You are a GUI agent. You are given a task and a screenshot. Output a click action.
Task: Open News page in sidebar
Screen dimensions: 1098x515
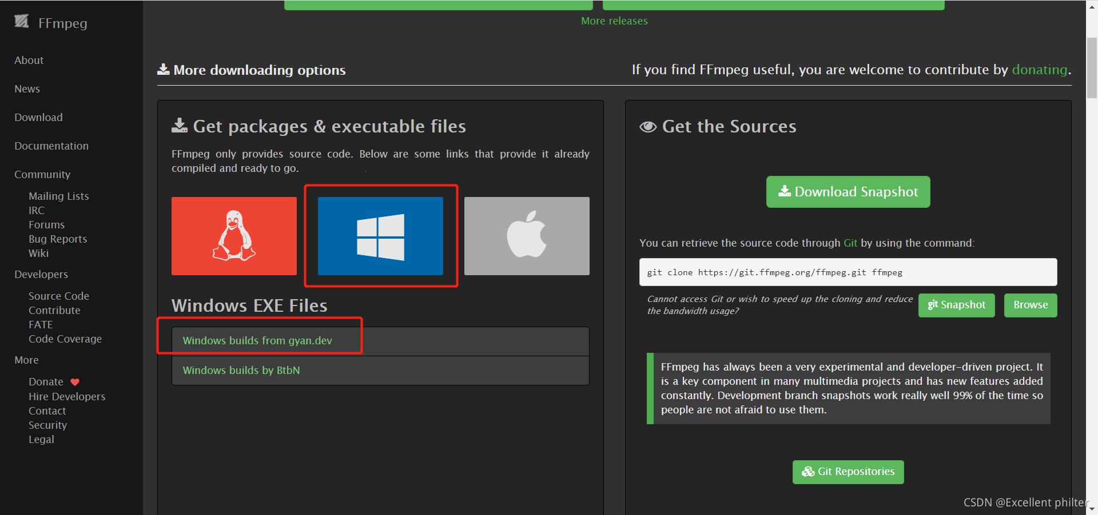point(27,88)
